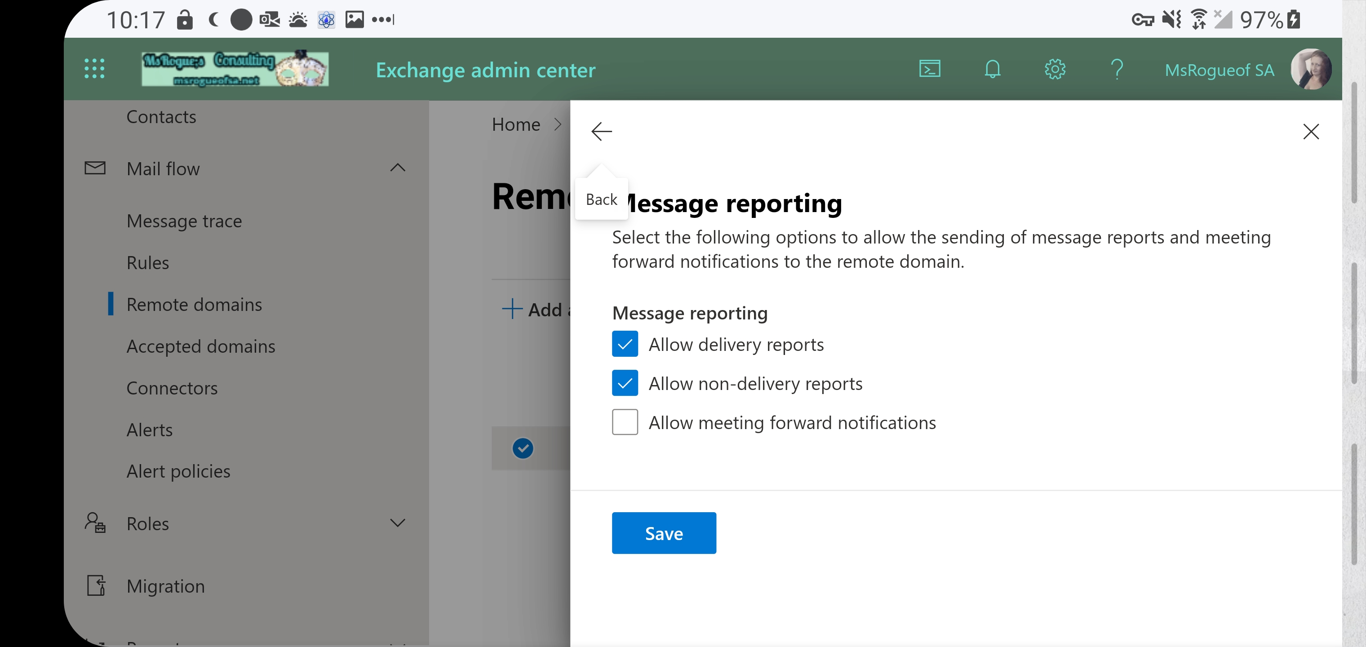This screenshot has height=647, width=1366.
Task: Click the Mail flow envelope icon
Action: tap(95, 168)
